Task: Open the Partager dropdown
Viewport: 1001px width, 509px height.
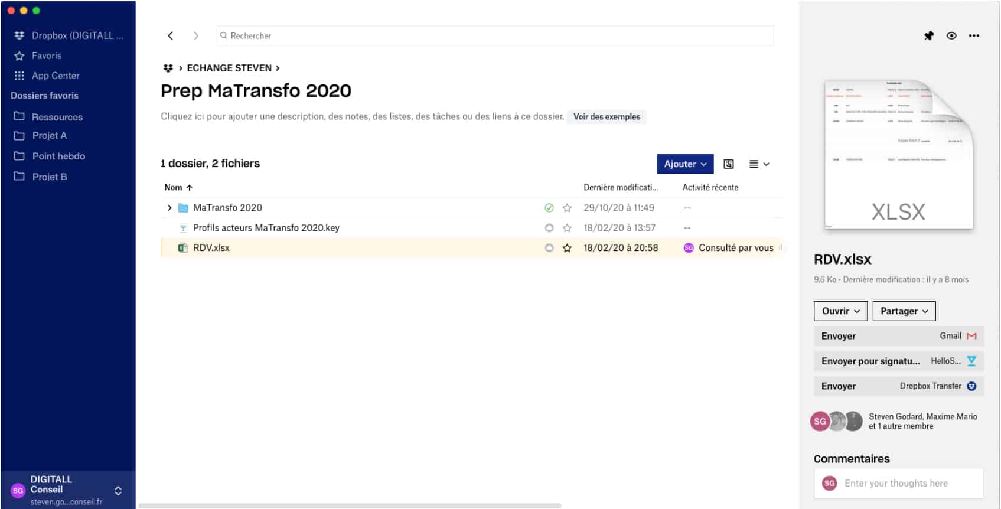Action: click(904, 311)
